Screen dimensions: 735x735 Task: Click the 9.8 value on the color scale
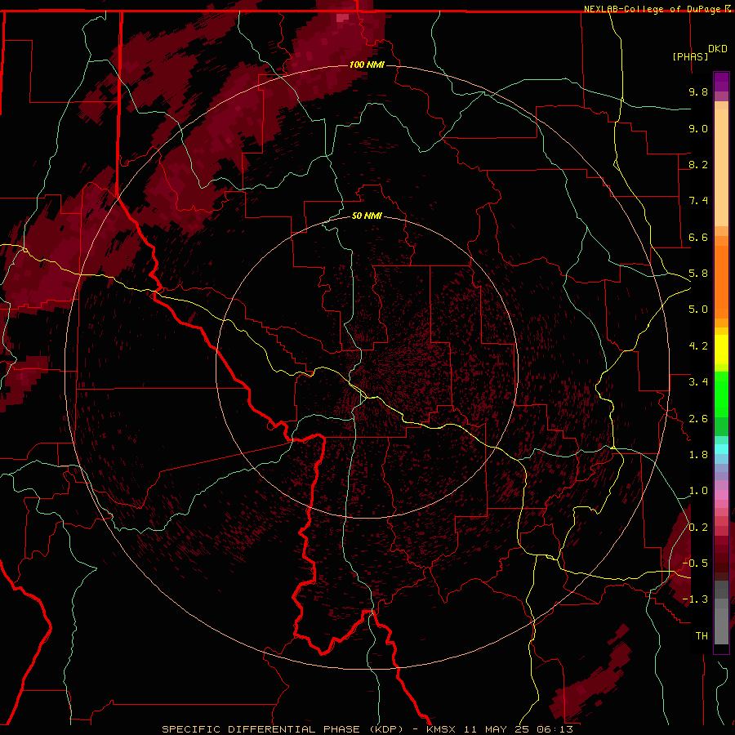(698, 91)
